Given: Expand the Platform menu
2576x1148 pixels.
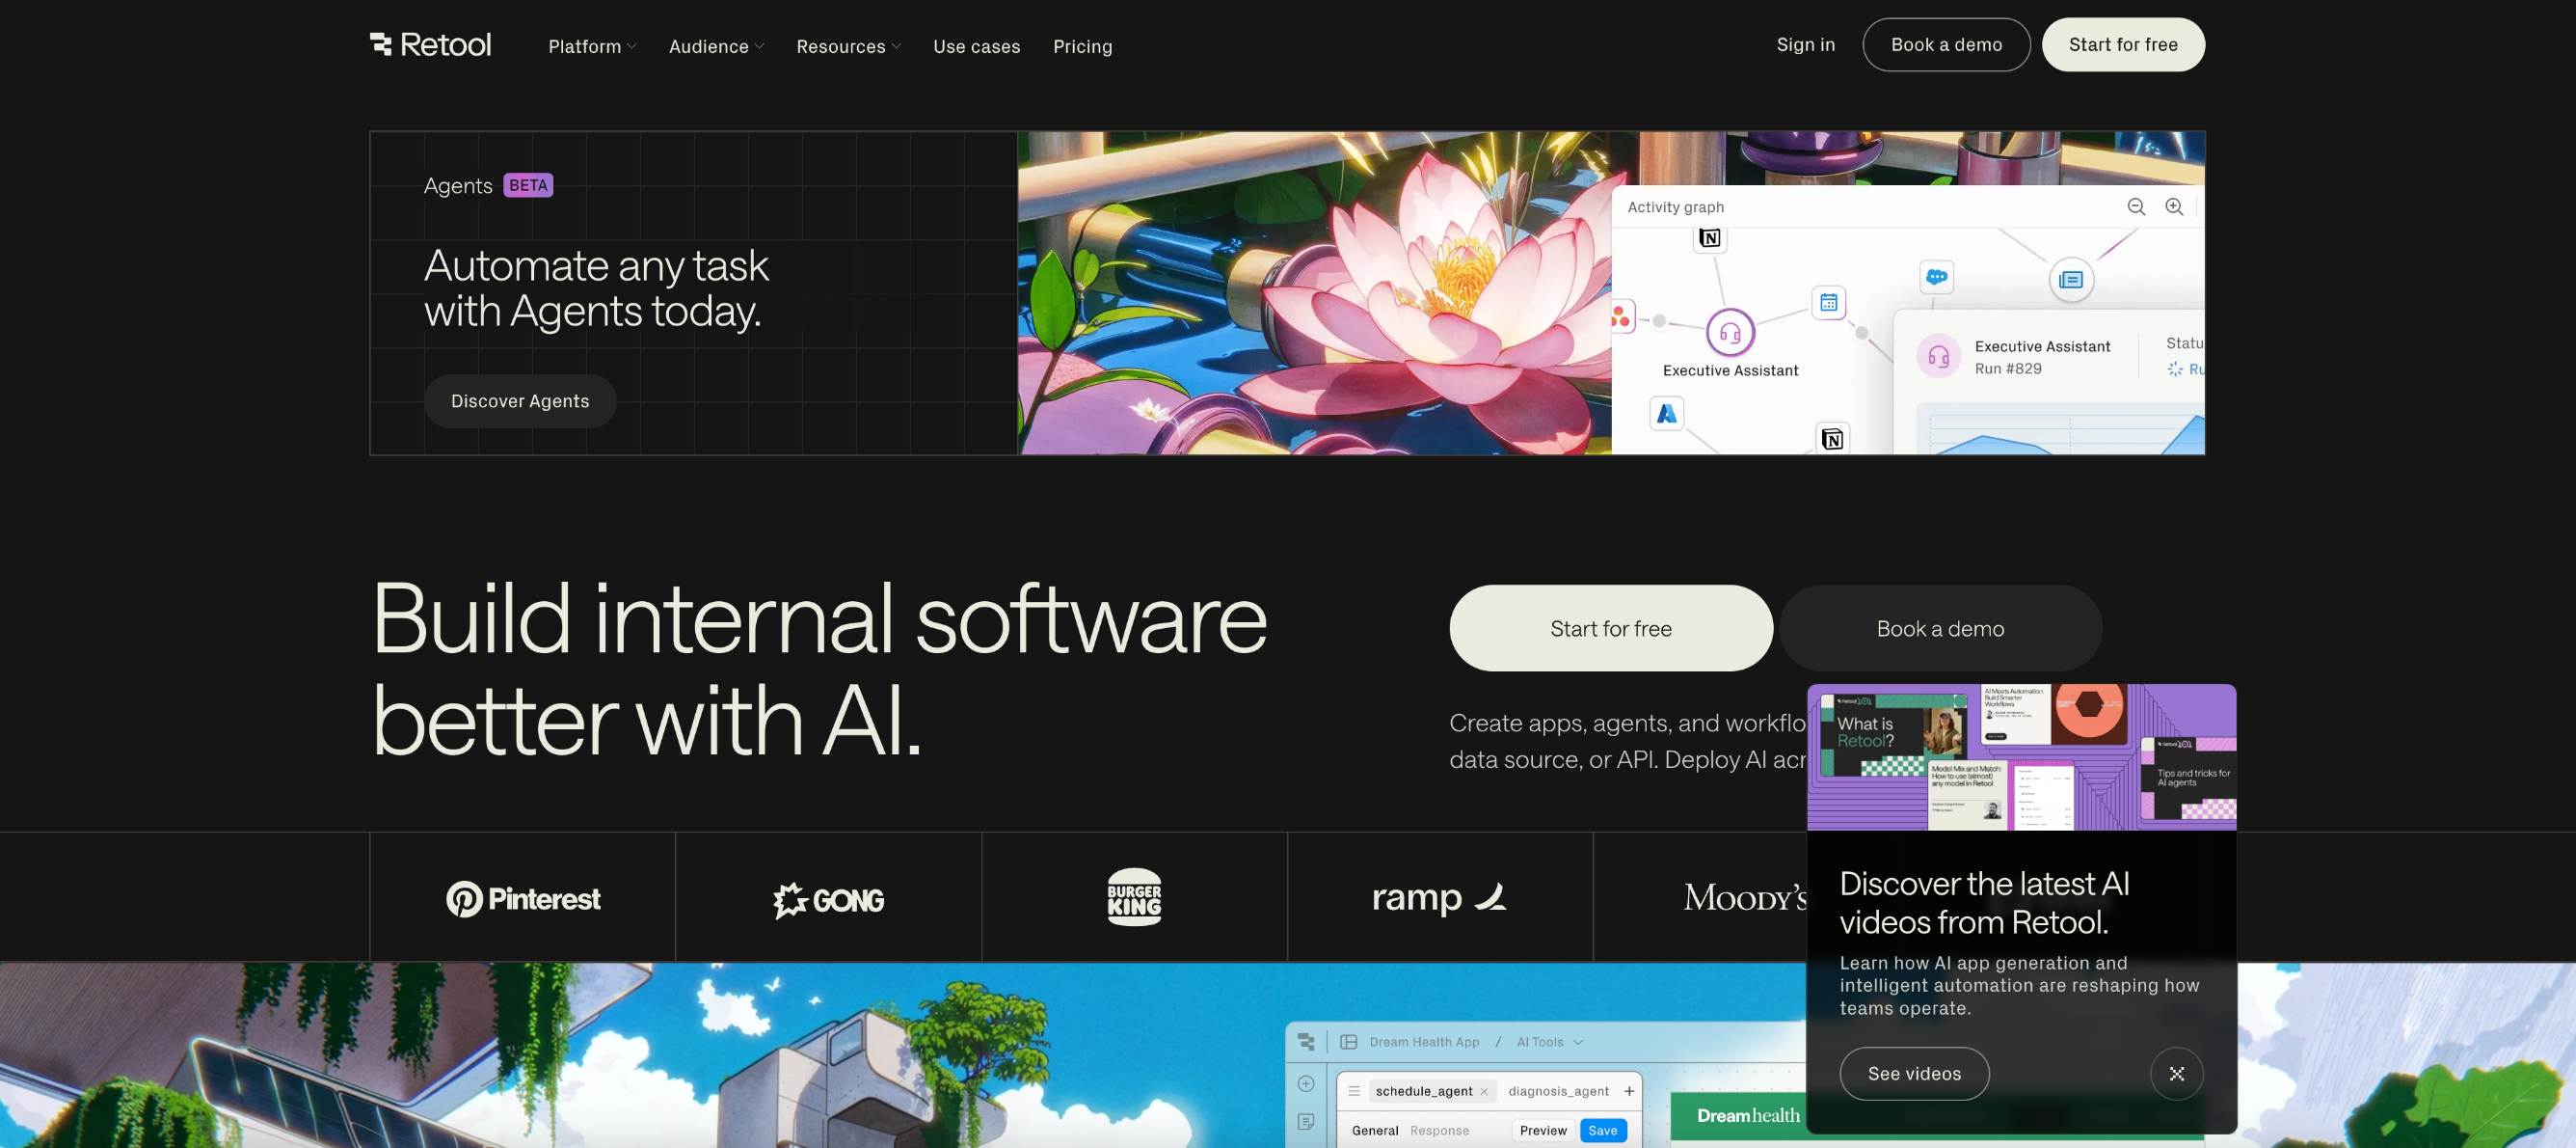Looking at the screenshot, I should tap(592, 47).
